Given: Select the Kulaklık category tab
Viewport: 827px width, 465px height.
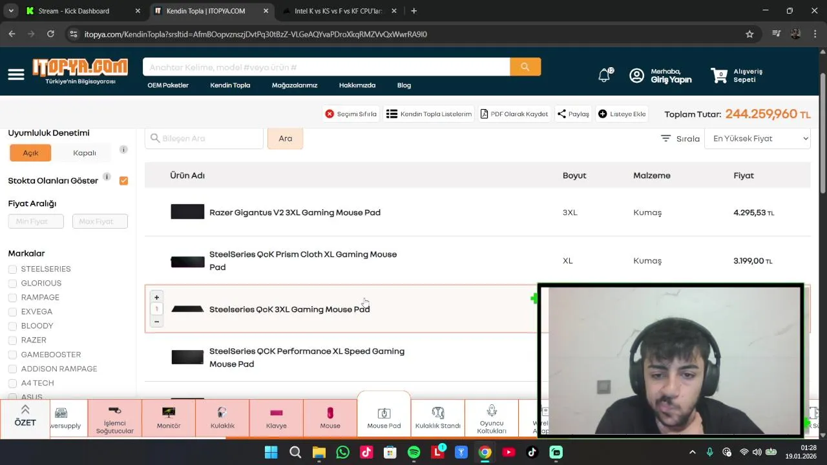Looking at the screenshot, I should tap(222, 418).
